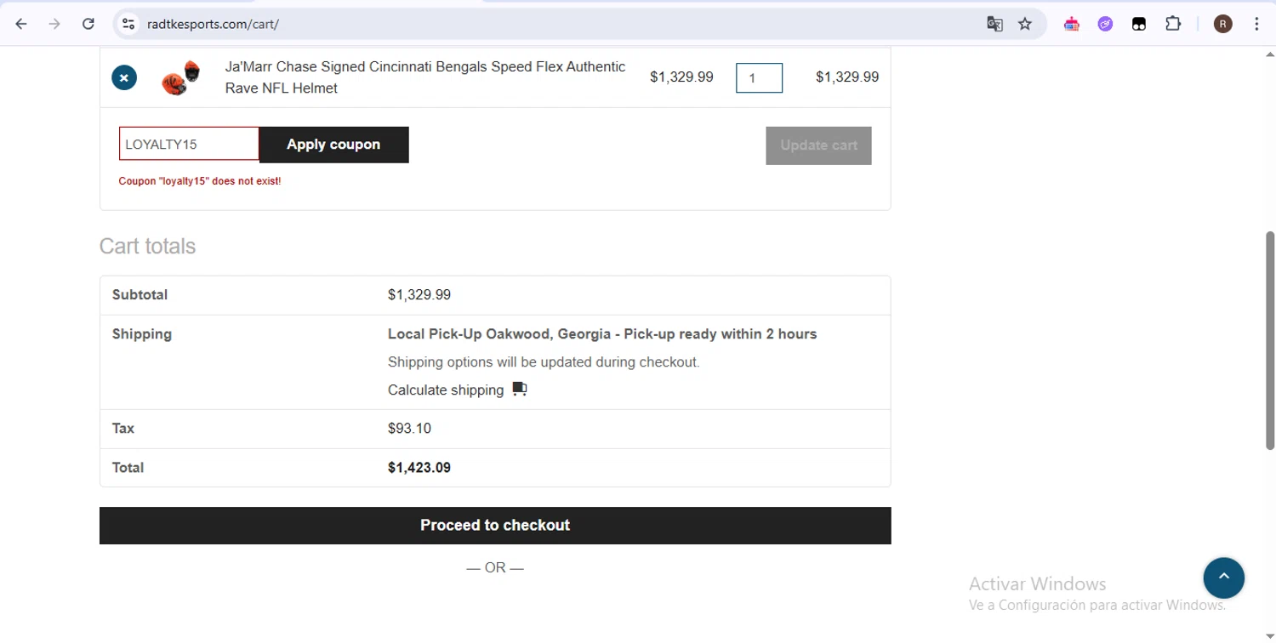Open the pink robot extension icon
This screenshot has height=643, width=1276.
(1072, 24)
